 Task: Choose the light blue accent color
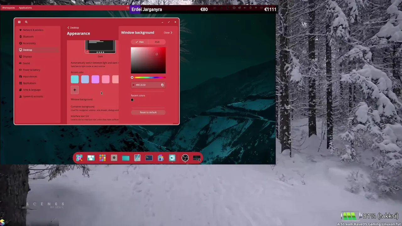click(85, 79)
